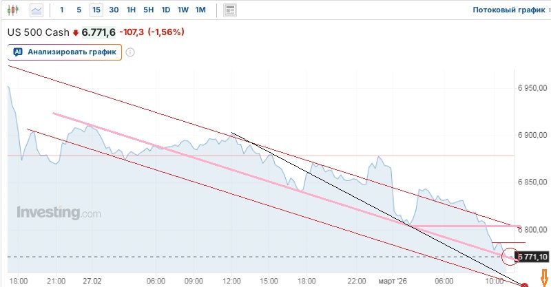Select the 1-minute timeframe
The image size is (551, 287).
62,10
